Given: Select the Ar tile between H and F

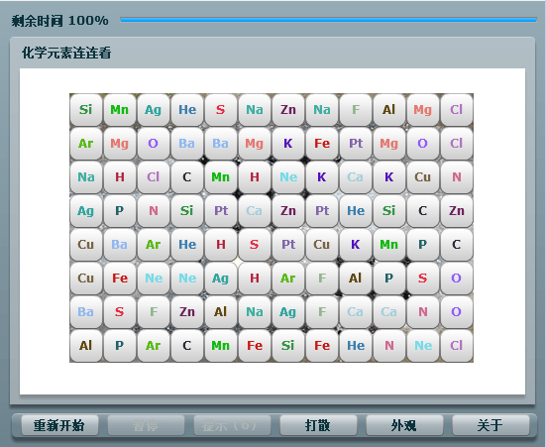Looking at the screenshot, I should click(288, 279).
